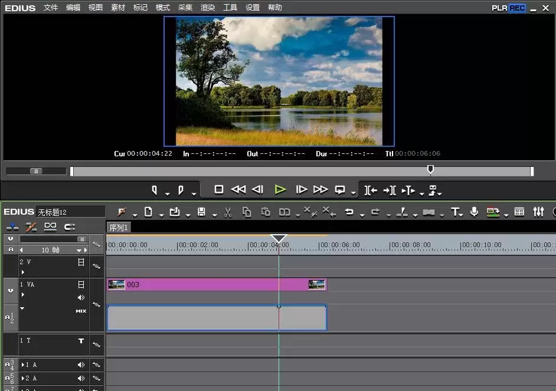Step forward one frame
The height and width of the screenshot is (391, 556).
[302, 189]
